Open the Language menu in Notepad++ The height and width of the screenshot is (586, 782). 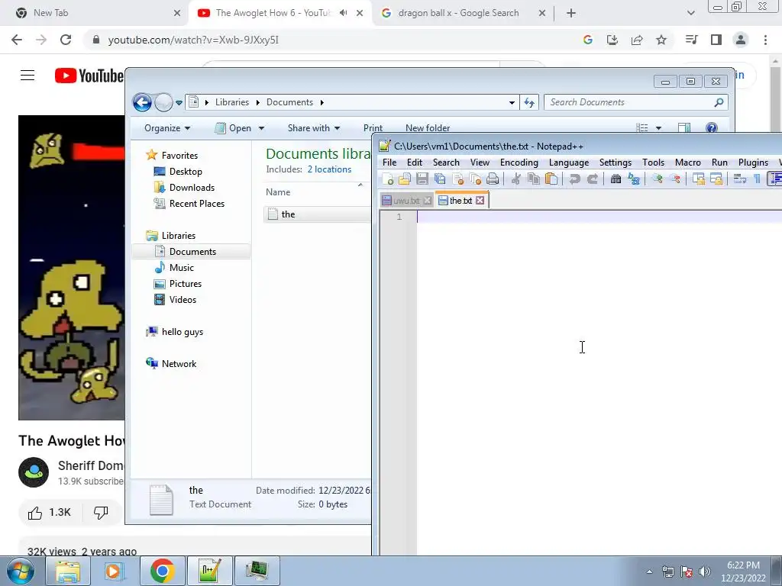point(568,163)
